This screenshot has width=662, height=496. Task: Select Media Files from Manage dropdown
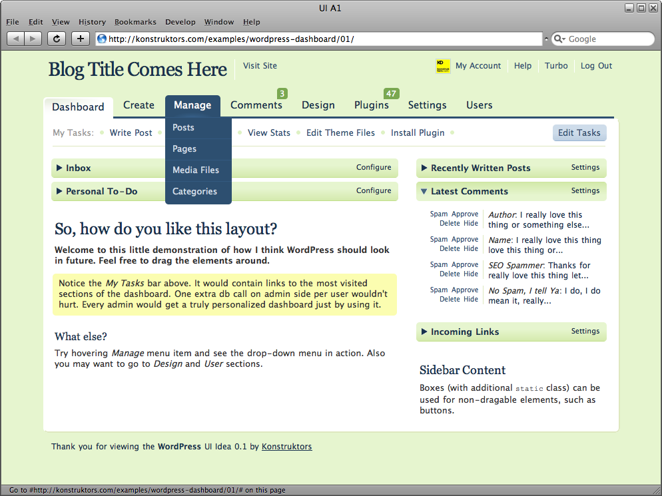[196, 170]
